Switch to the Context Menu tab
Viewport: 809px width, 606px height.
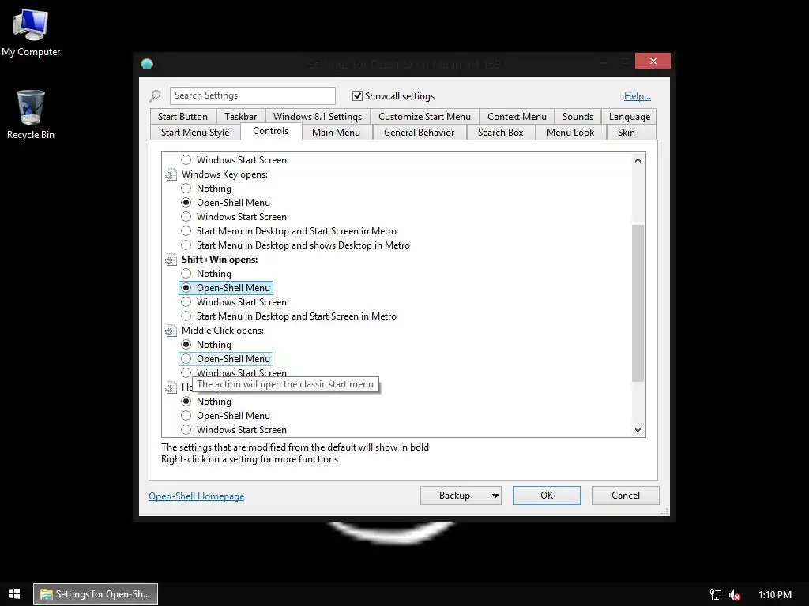click(x=517, y=117)
